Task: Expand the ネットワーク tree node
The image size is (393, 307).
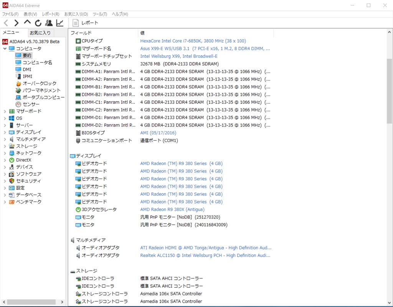Action: [x=5, y=153]
